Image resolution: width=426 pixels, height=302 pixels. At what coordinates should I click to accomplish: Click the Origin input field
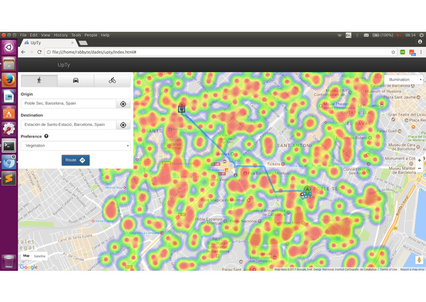click(69, 103)
